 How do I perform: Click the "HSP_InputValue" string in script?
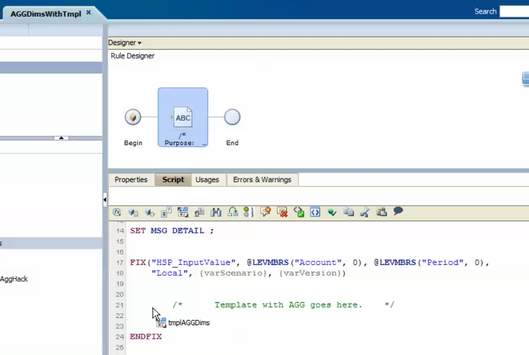point(193,262)
